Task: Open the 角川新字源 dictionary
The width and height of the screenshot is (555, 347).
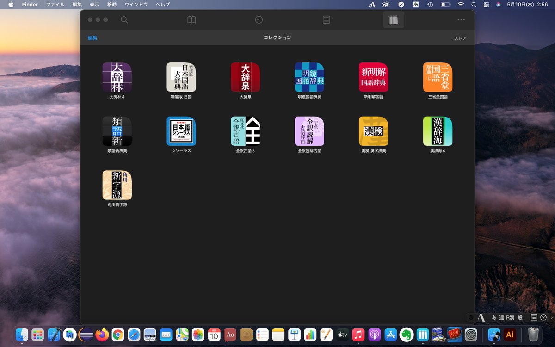Action: (x=117, y=185)
